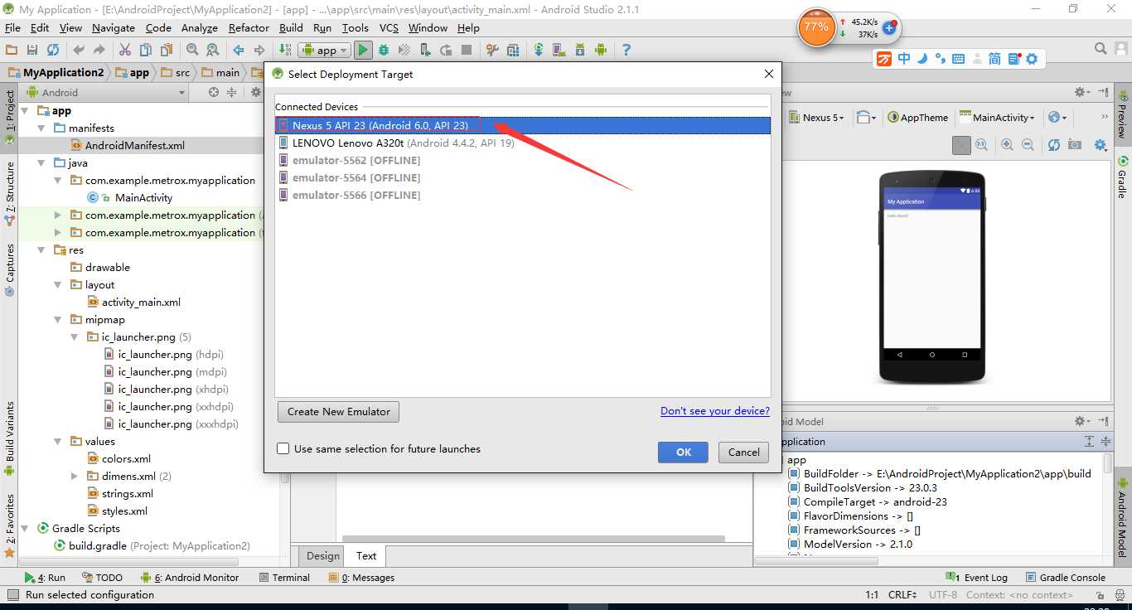
Task: Click the OK button in the dialog
Action: pos(683,452)
